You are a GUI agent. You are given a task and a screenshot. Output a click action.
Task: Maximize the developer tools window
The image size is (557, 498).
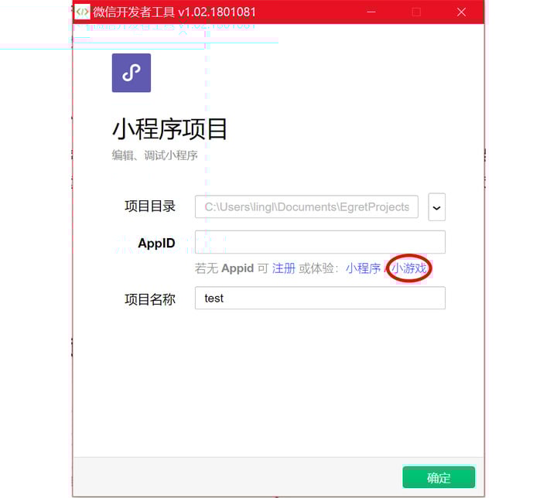416,12
